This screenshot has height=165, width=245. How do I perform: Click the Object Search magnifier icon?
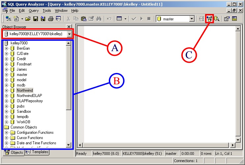[217, 19]
